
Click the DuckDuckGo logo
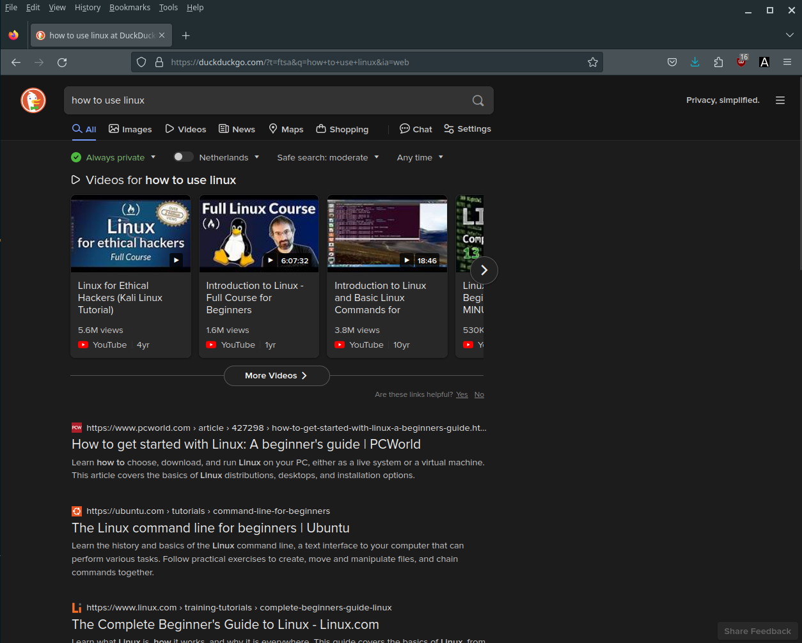(x=33, y=100)
